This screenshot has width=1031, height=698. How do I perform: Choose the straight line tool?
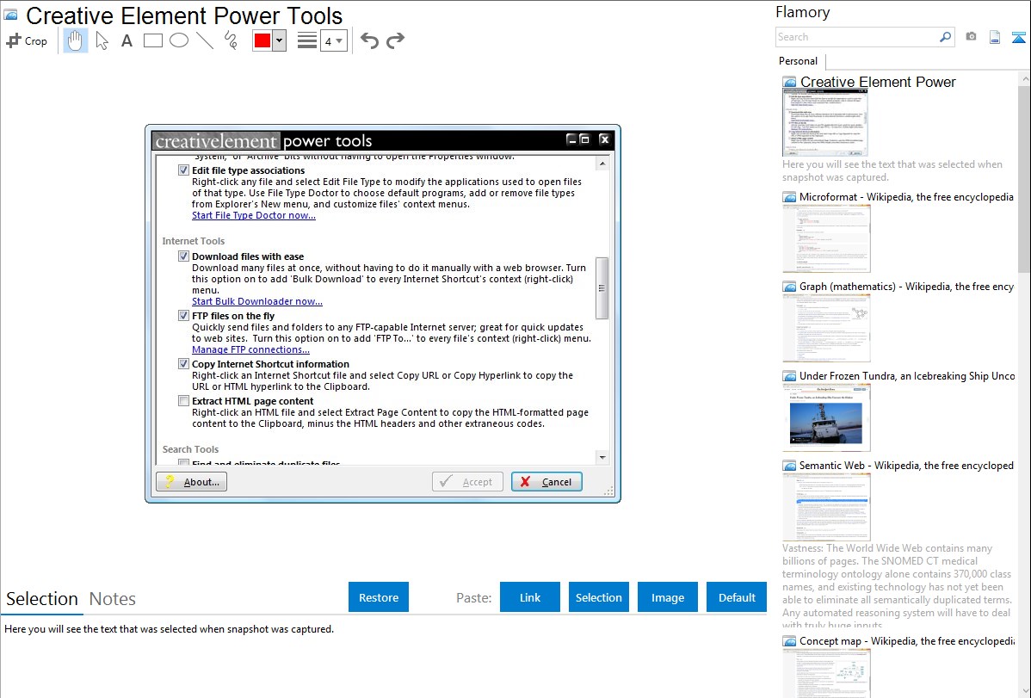pyautogui.click(x=205, y=40)
